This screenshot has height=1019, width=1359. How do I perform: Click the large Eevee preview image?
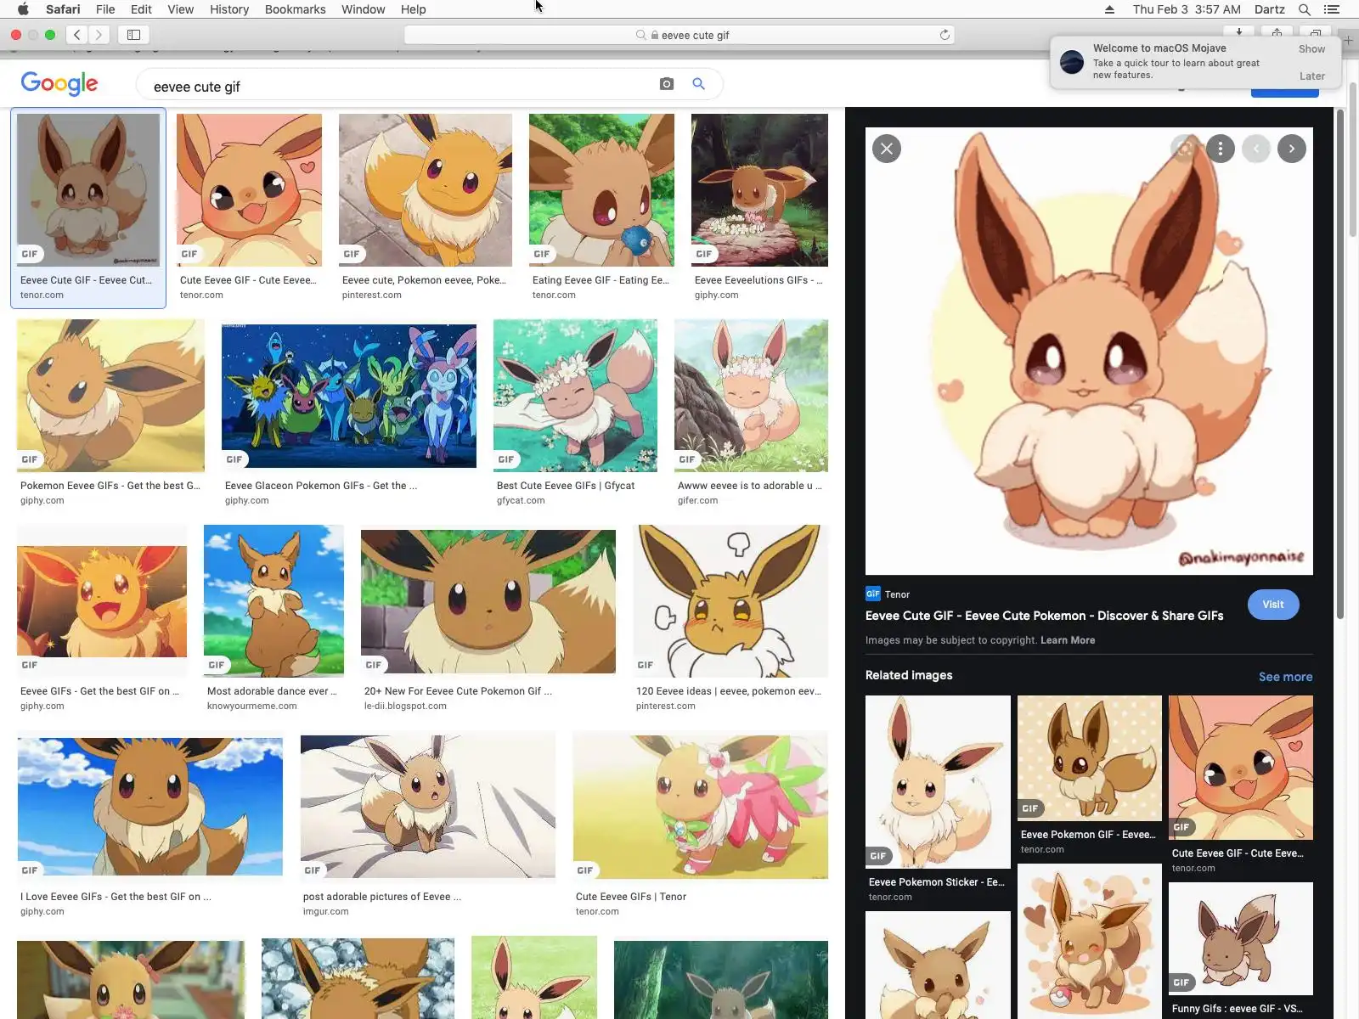tap(1089, 352)
